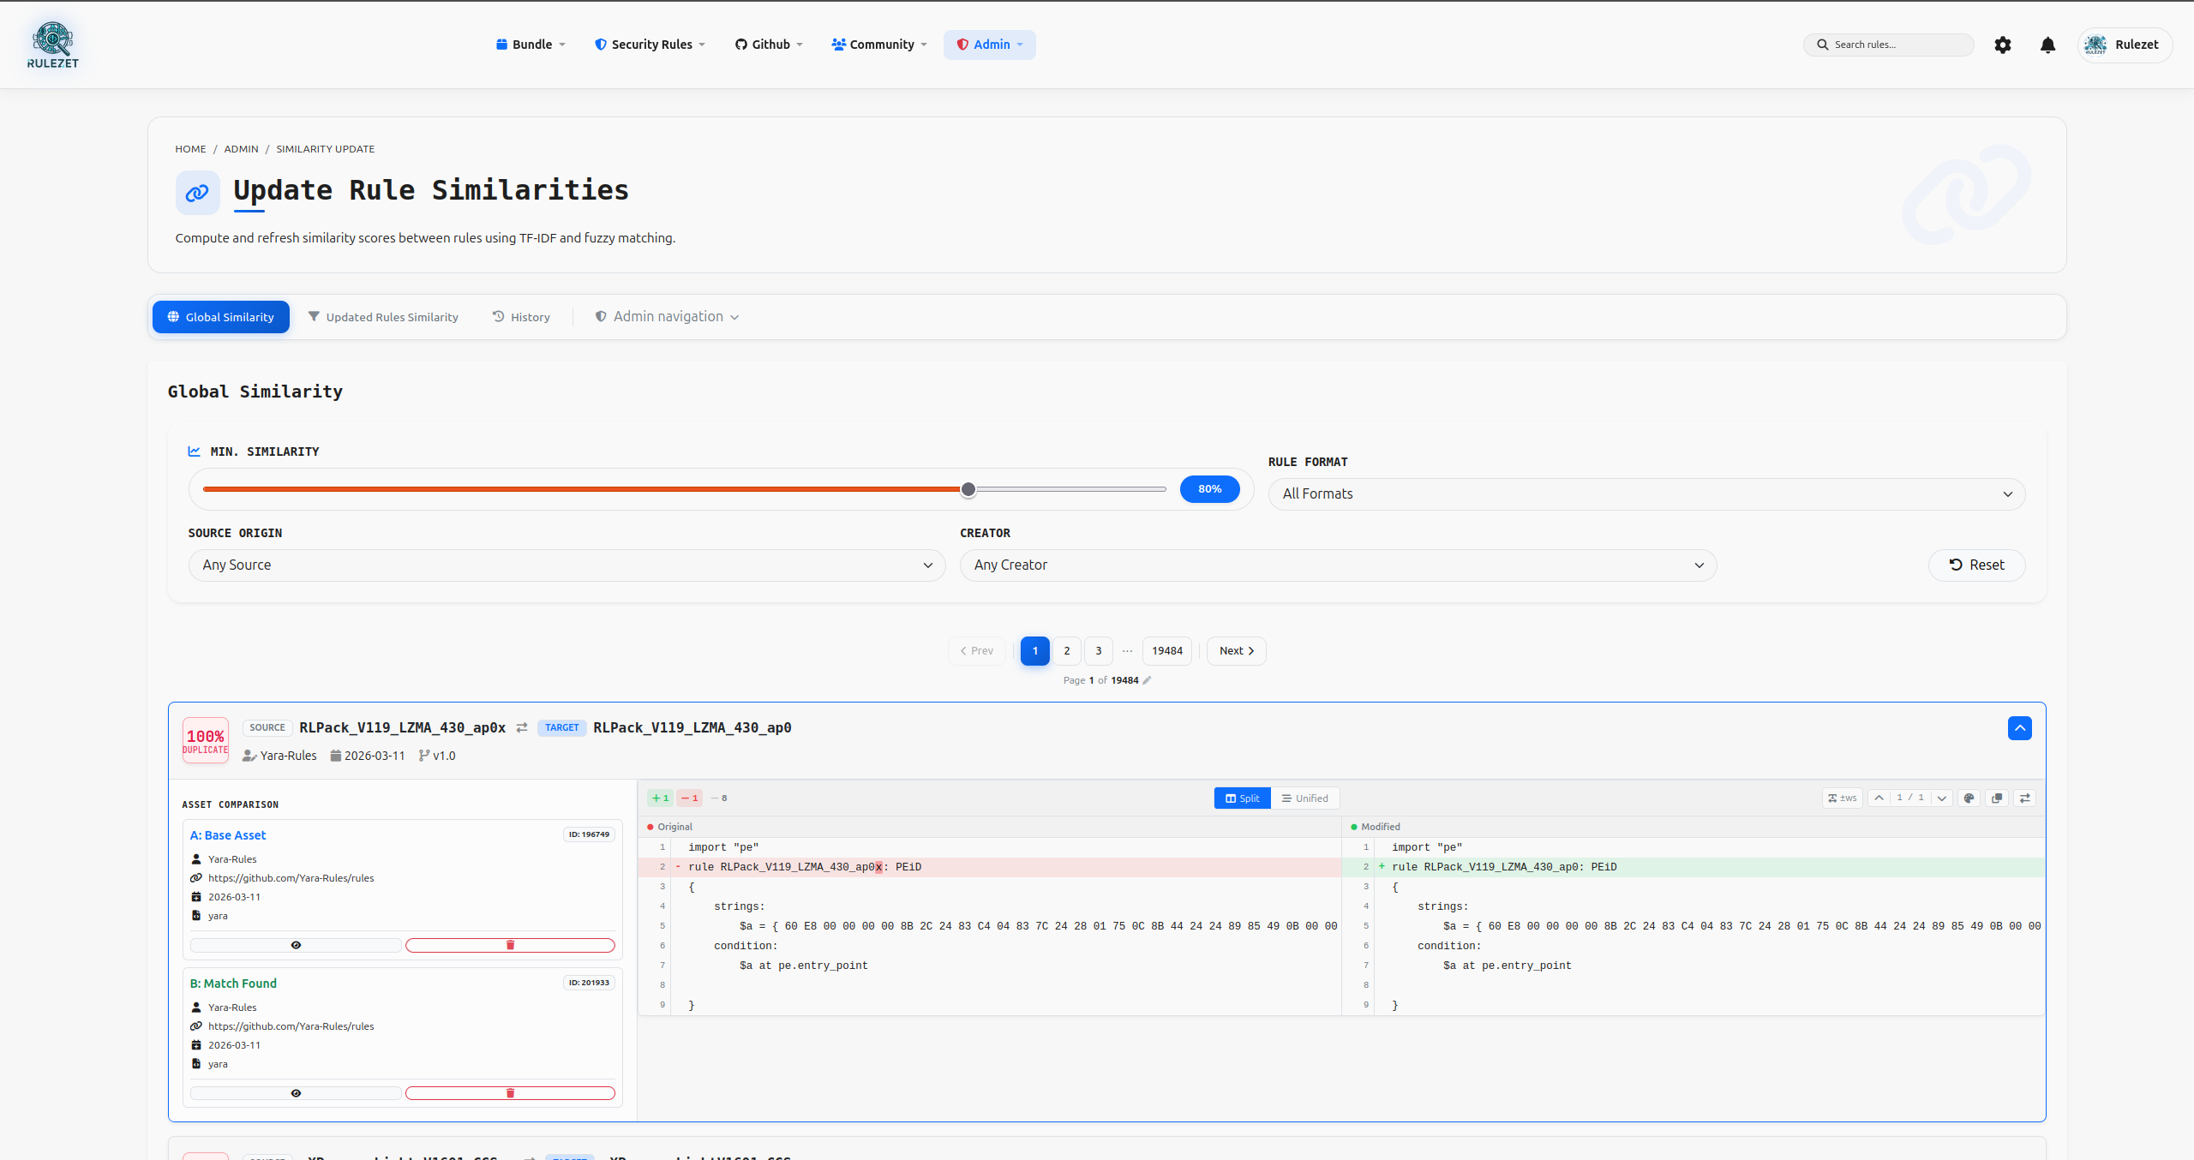Image resolution: width=2194 pixels, height=1160 pixels.
Task: Click the minimum similarity slider handle
Action: (968, 489)
